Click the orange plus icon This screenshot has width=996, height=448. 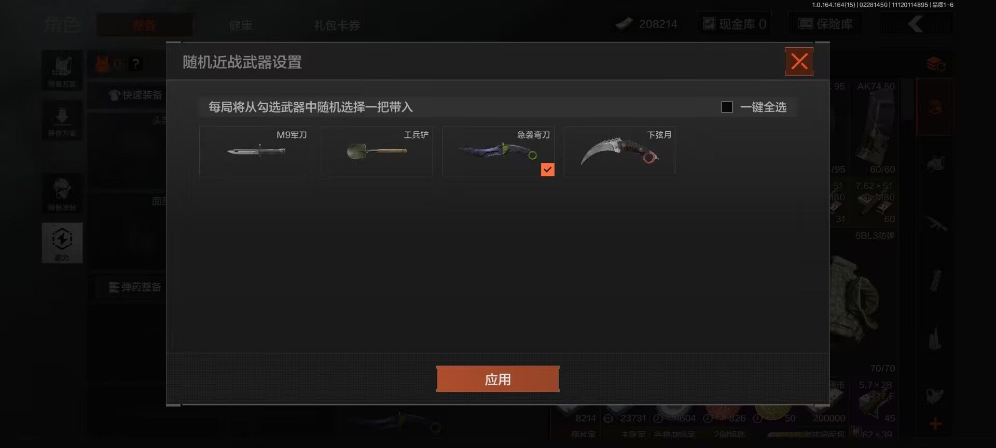click(935, 424)
